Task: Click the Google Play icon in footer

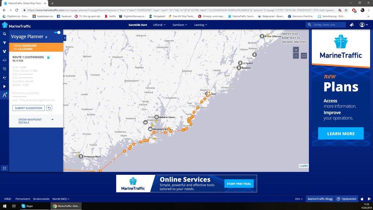Action: pos(369,199)
